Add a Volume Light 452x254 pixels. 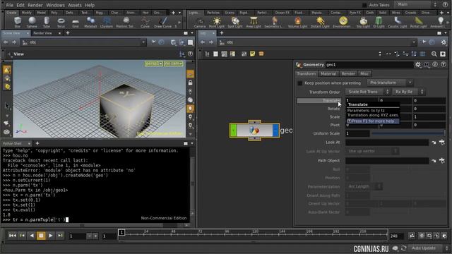[297, 22]
